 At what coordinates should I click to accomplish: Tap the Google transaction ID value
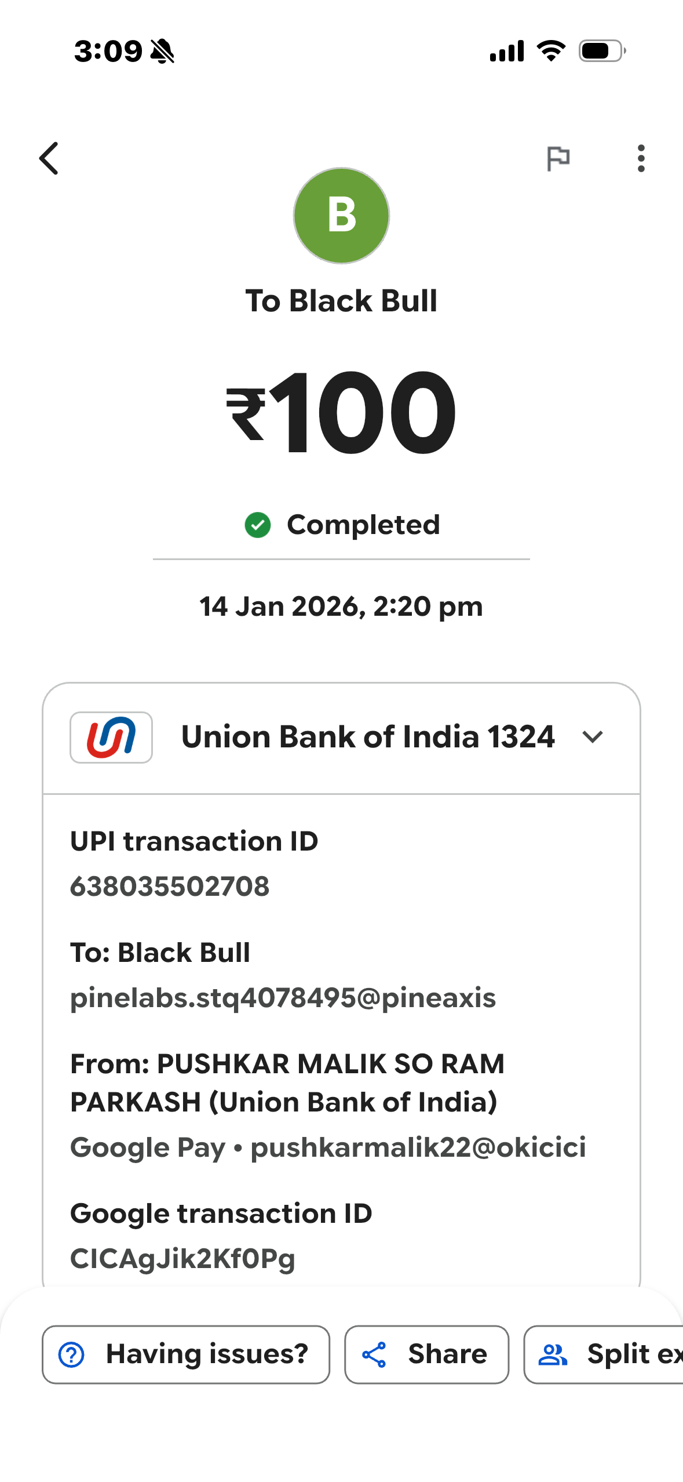(x=182, y=1259)
